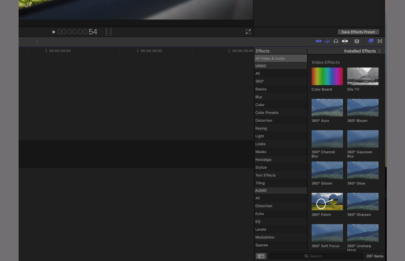Switch to the Stylize video category
Screen dimensions: 405x261
tap(261, 167)
